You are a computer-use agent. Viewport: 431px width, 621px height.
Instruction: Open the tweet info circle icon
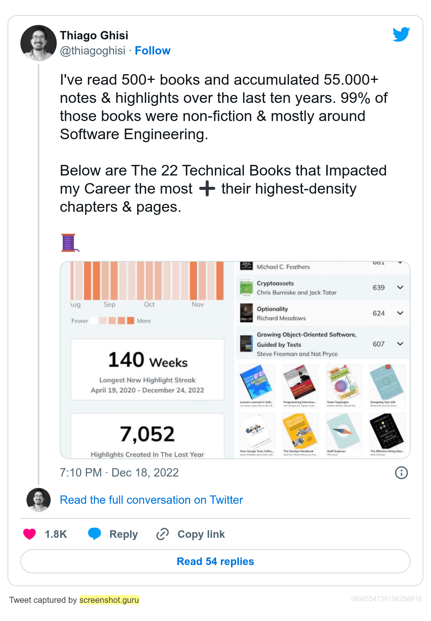(x=401, y=473)
